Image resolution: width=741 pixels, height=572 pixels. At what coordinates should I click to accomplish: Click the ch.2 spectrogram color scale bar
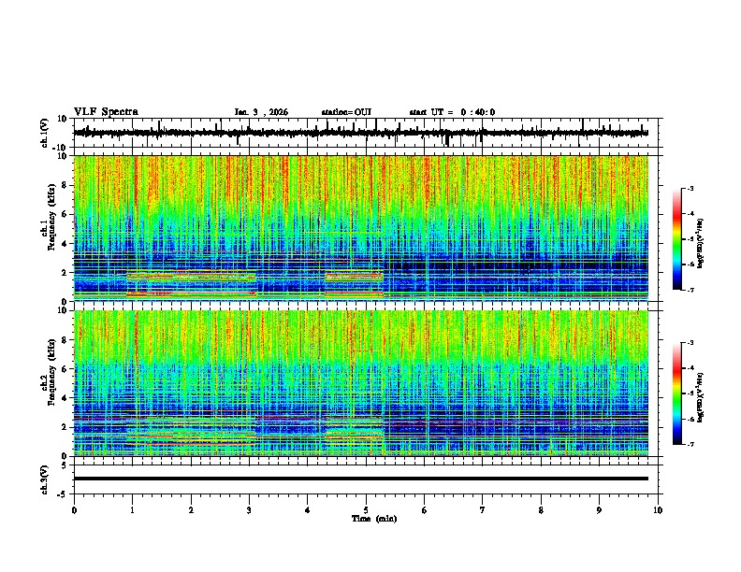coord(677,393)
